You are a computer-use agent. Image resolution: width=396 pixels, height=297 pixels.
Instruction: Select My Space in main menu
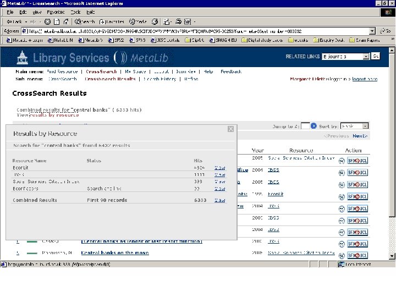pos(135,71)
